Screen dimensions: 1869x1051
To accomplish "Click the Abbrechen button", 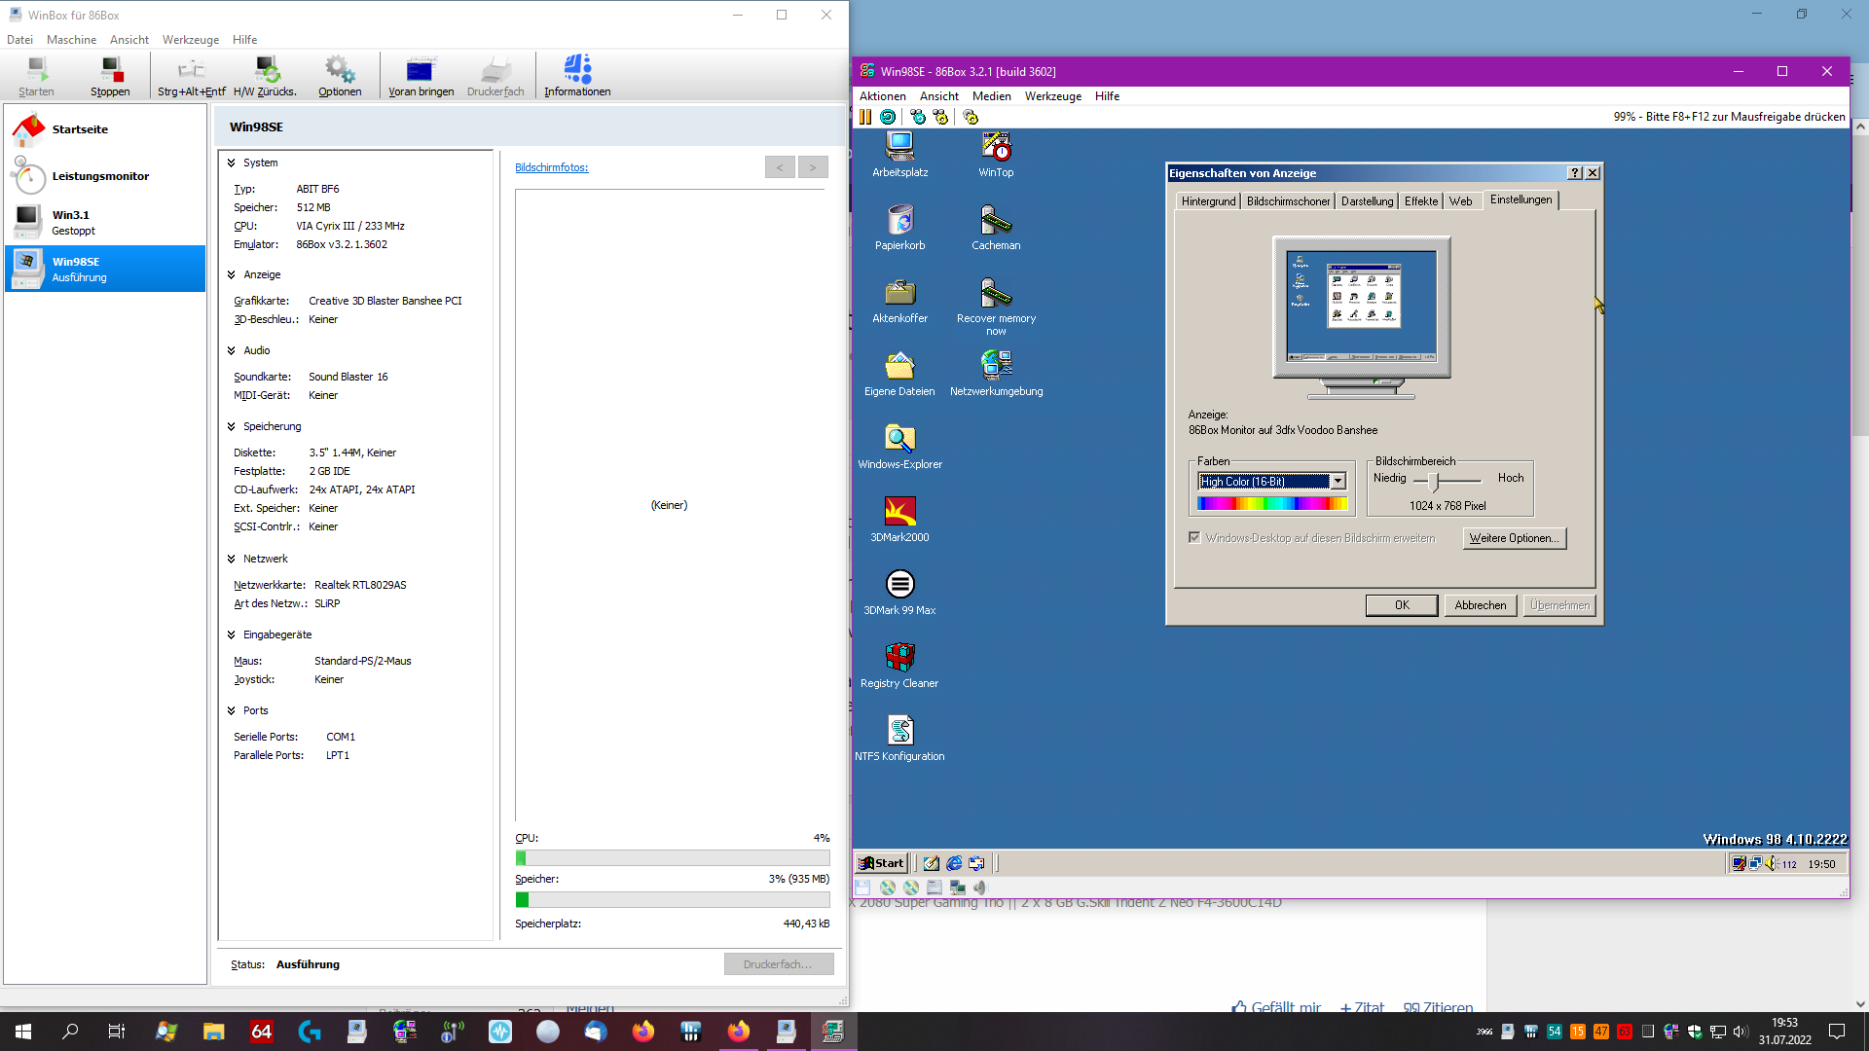I will pos(1480,605).
